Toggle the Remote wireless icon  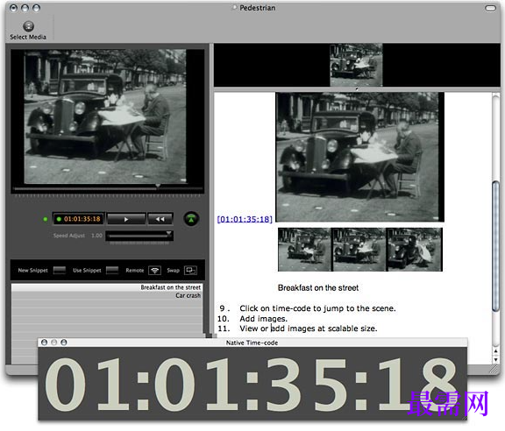point(155,270)
